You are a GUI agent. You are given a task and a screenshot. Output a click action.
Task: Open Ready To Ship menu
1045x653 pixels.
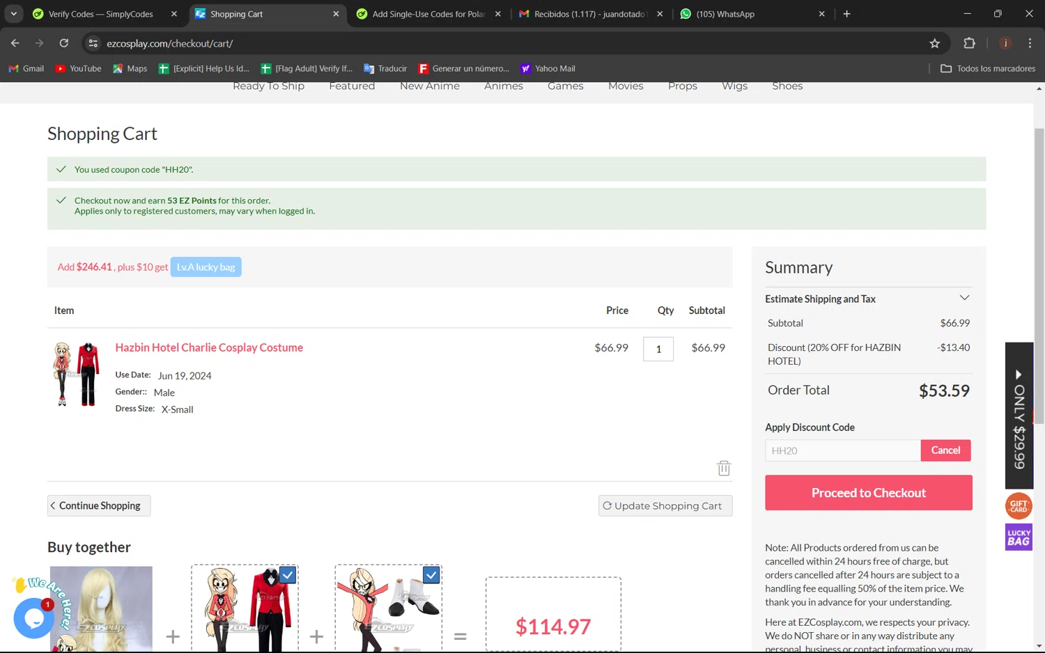(268, 86)
